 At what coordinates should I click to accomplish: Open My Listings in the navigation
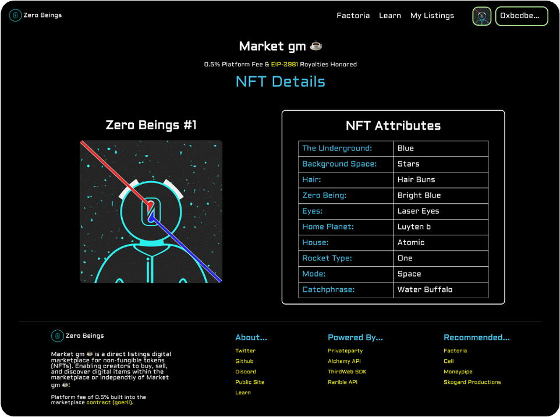432,16
